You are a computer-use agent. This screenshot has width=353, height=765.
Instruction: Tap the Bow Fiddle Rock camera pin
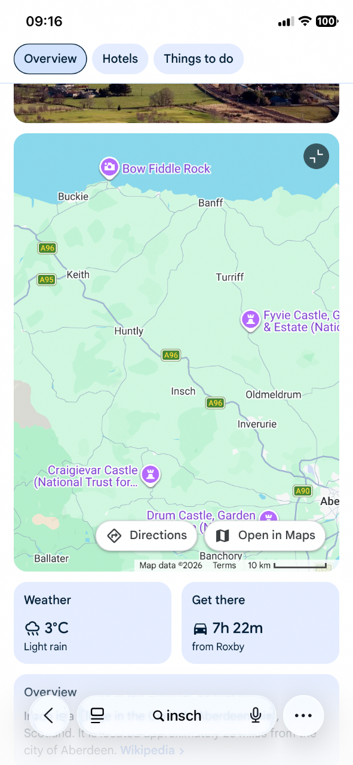pos(109,168)
